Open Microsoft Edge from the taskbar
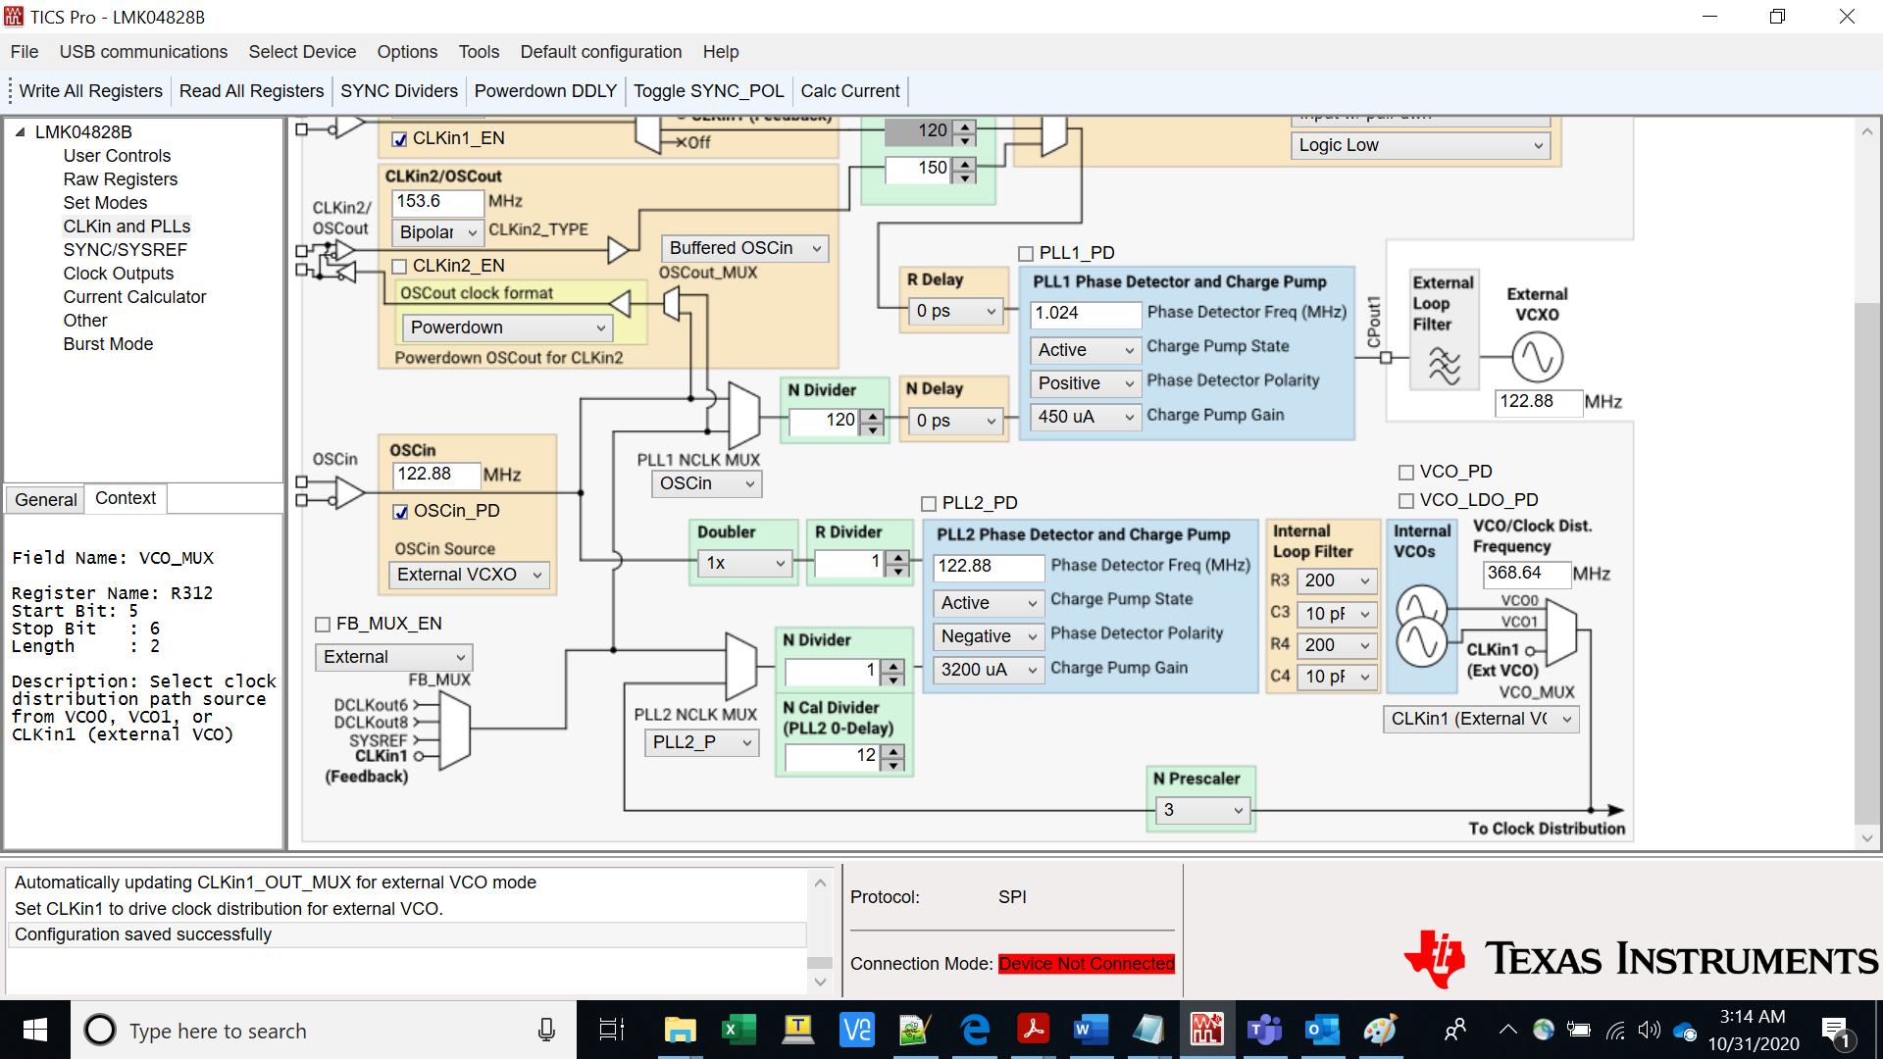 pyautogui.click(x=974, y=1030)
